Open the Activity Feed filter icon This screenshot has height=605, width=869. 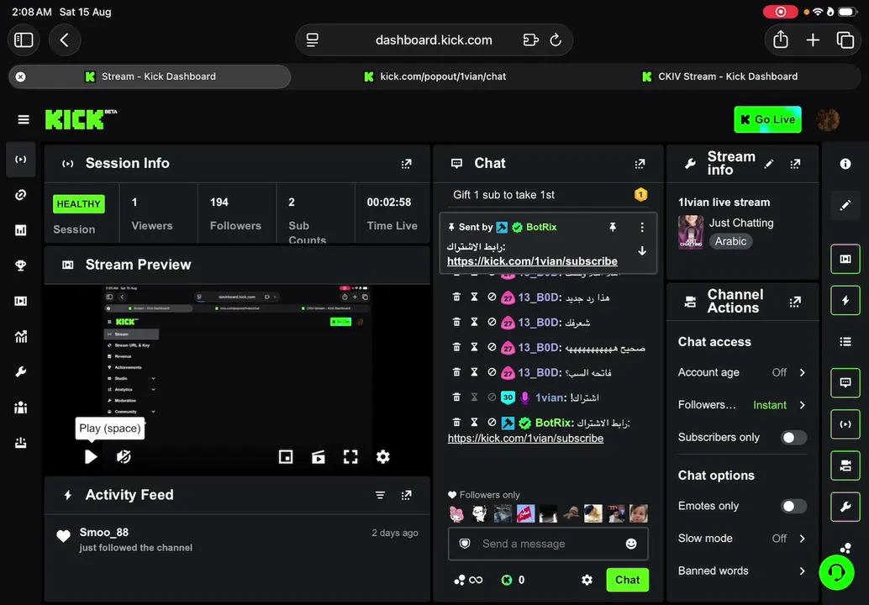(380, 495)
